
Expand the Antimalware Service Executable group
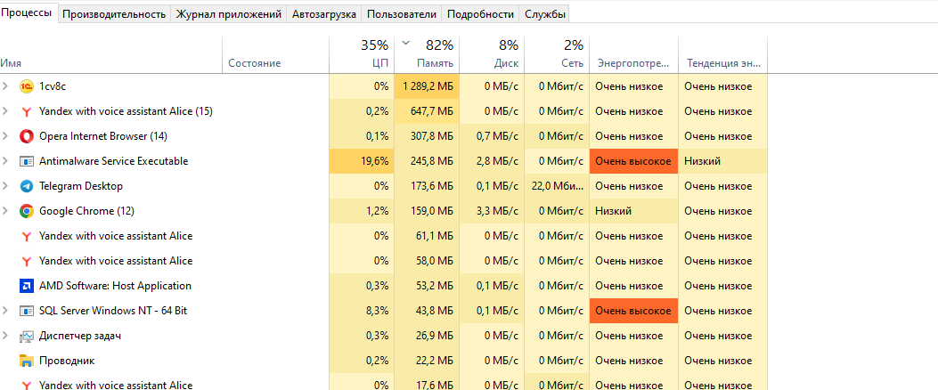coord(5,161)
